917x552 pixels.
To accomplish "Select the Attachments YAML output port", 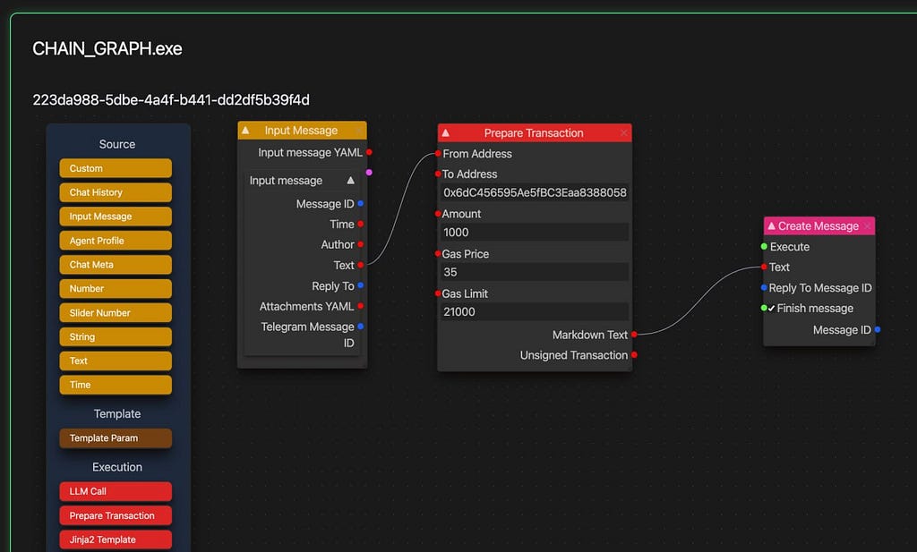I will tap(361, 306).
